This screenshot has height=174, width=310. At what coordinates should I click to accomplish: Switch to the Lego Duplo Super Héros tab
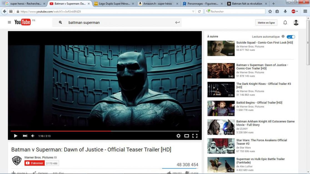[114, 4]
